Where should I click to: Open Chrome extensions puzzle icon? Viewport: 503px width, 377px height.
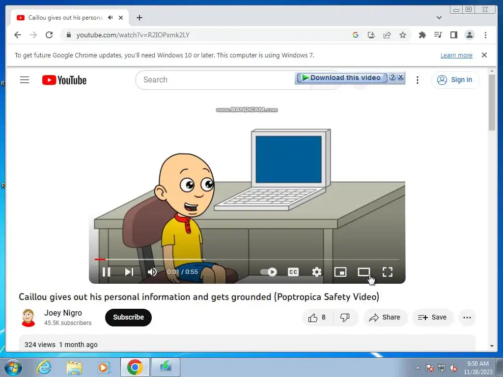(x=422, y=35)
